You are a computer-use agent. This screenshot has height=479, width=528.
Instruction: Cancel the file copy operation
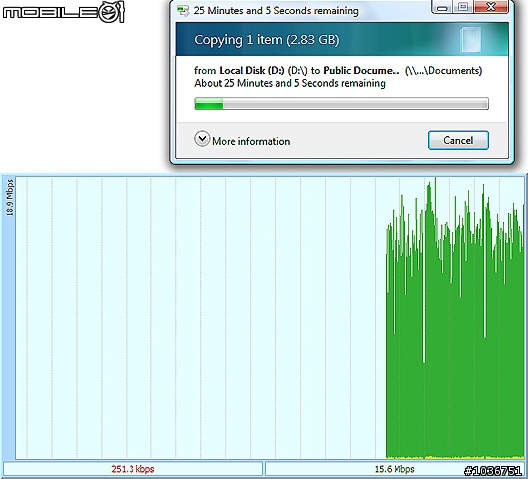458,140
